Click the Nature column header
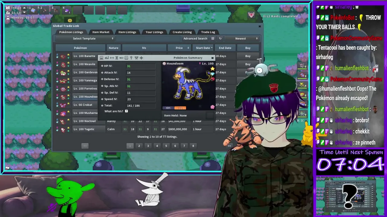 [x=113, y=48]
